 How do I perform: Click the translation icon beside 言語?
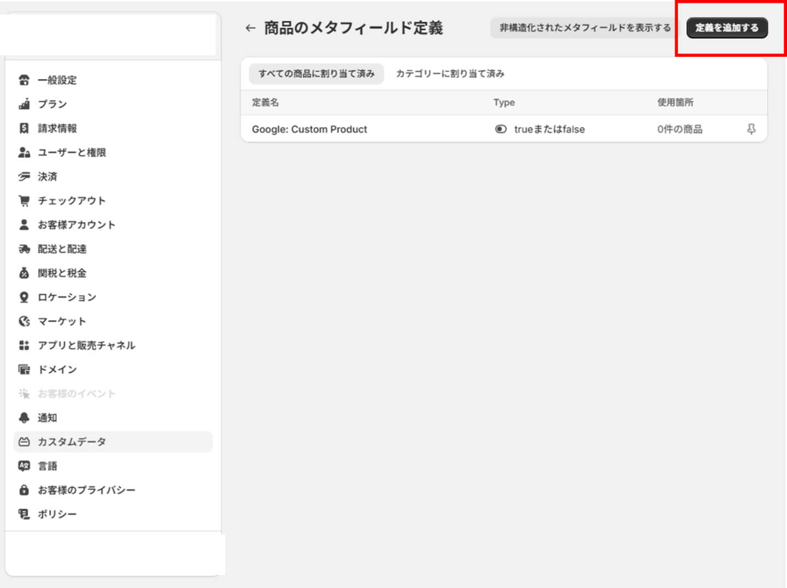click(24, 466)
